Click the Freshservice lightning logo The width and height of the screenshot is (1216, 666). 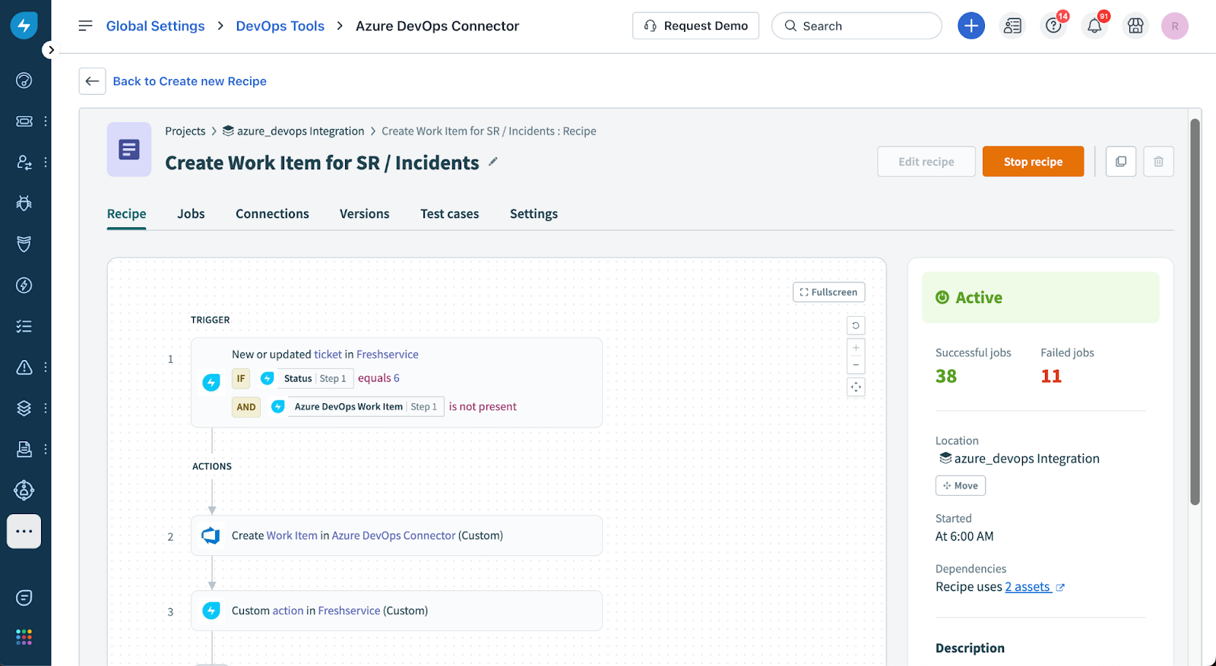point(24,25)
